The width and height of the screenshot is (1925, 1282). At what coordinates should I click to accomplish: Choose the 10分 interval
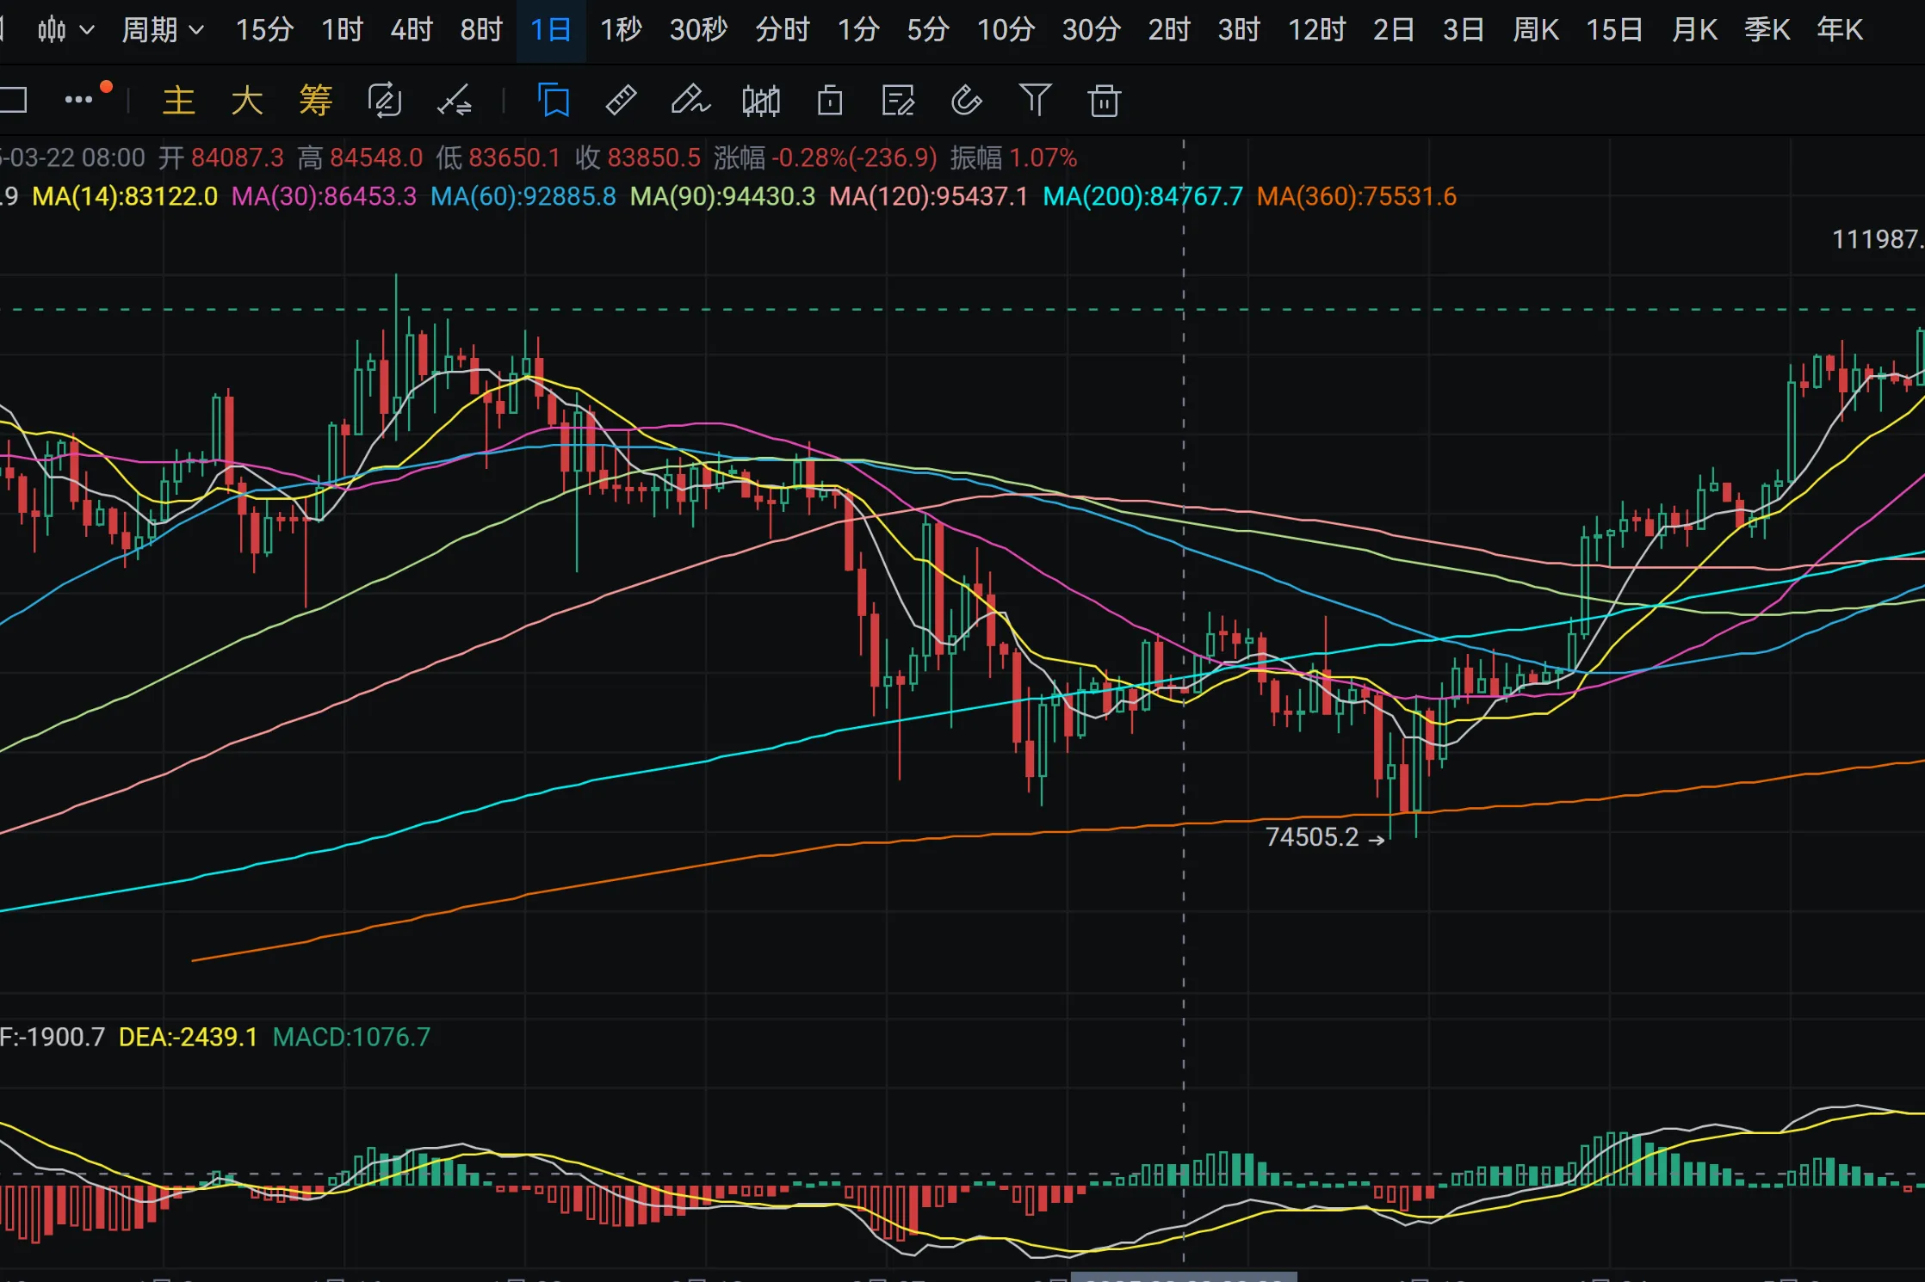tap(1006, 30)
